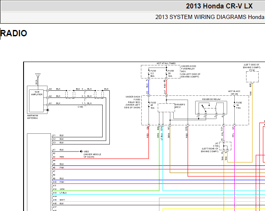The width and height of the screenshot is (265, 211).
Task: Select pin 'A3 RED' on the radio connector
Action: click(x=58, y=157)
